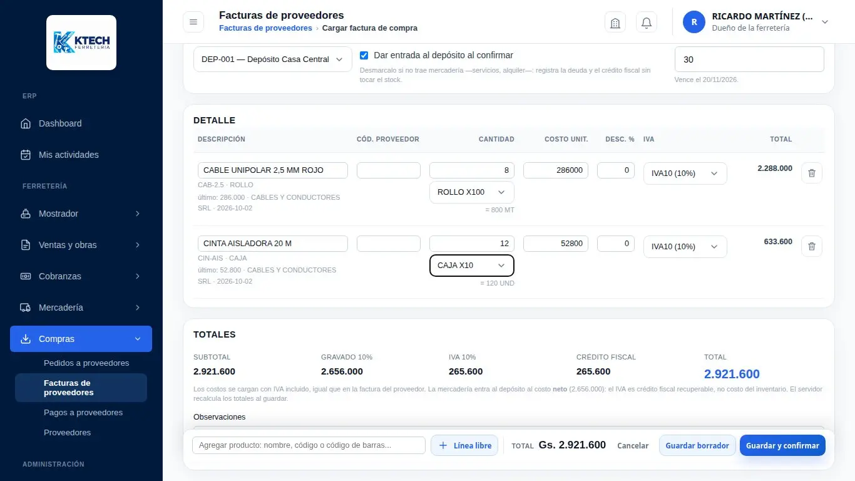Image resolution: width=855 pixels, height=481 pixels.
Task: Follow the Facturas de proveedores breadcrumb link
Action: (265, 28)
